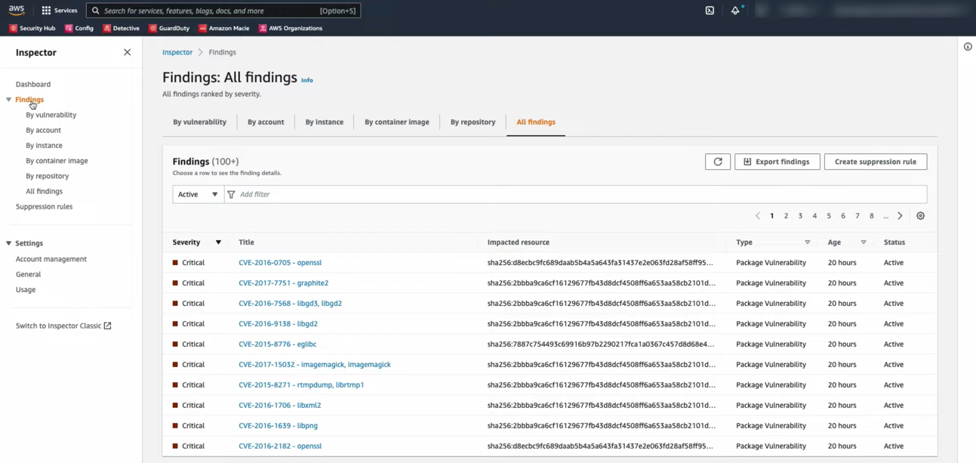Image resolution: width=976 pixels, height=463 pixels.
Task: Open AWS CloudShell terminal icon
Action: point(709,11)
